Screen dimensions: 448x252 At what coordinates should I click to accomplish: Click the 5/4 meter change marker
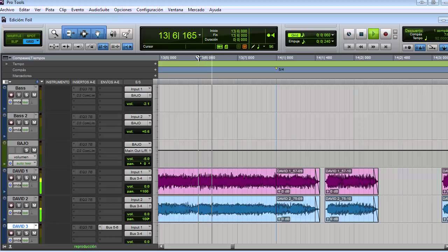click(x=279, y=69)
